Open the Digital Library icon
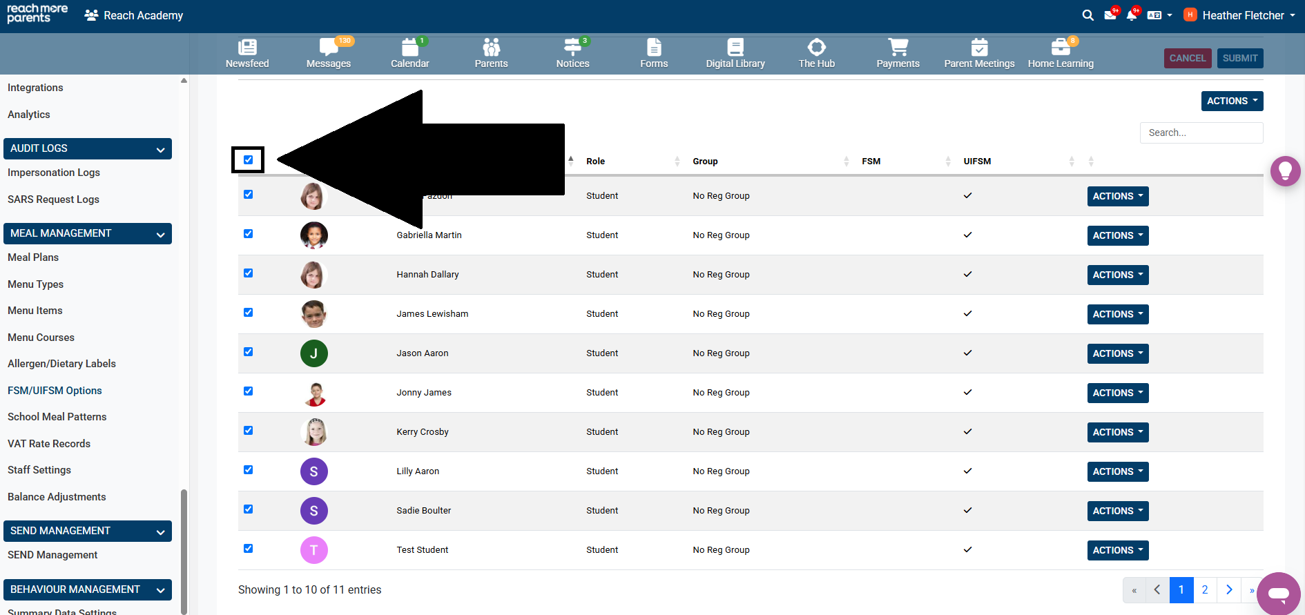The width and height of the screenshot is (1305, 615). pyautogui.click(x=735, y=48)
